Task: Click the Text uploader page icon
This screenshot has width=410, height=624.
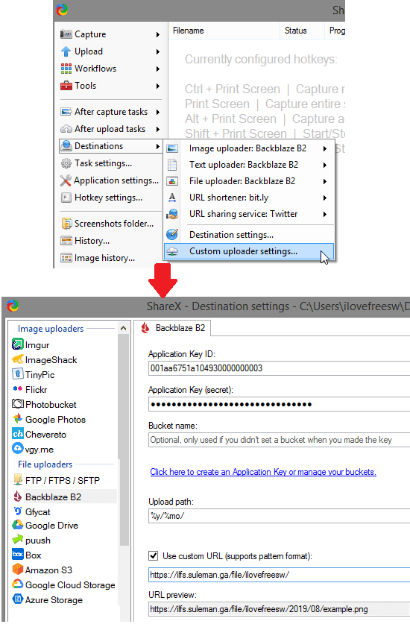Action: pos(172,165)
